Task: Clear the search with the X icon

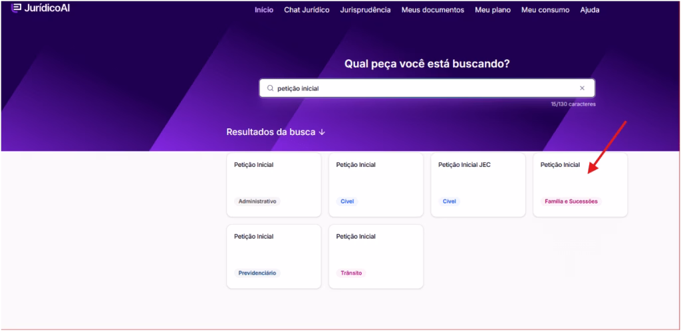Action: tap(582, 88)
